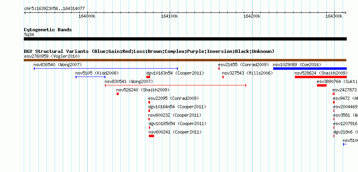Open the esv9472 variant label
Image resolution: width=358 pixels, height=172 pixels.
[346, 98]
